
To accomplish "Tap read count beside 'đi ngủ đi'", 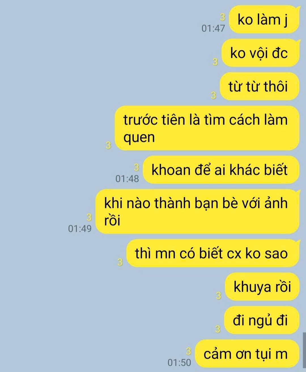I will 218,329.
